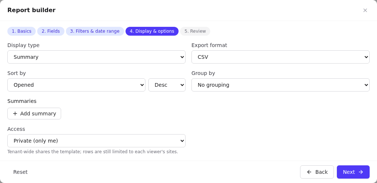Reset the report builder form

21,172
